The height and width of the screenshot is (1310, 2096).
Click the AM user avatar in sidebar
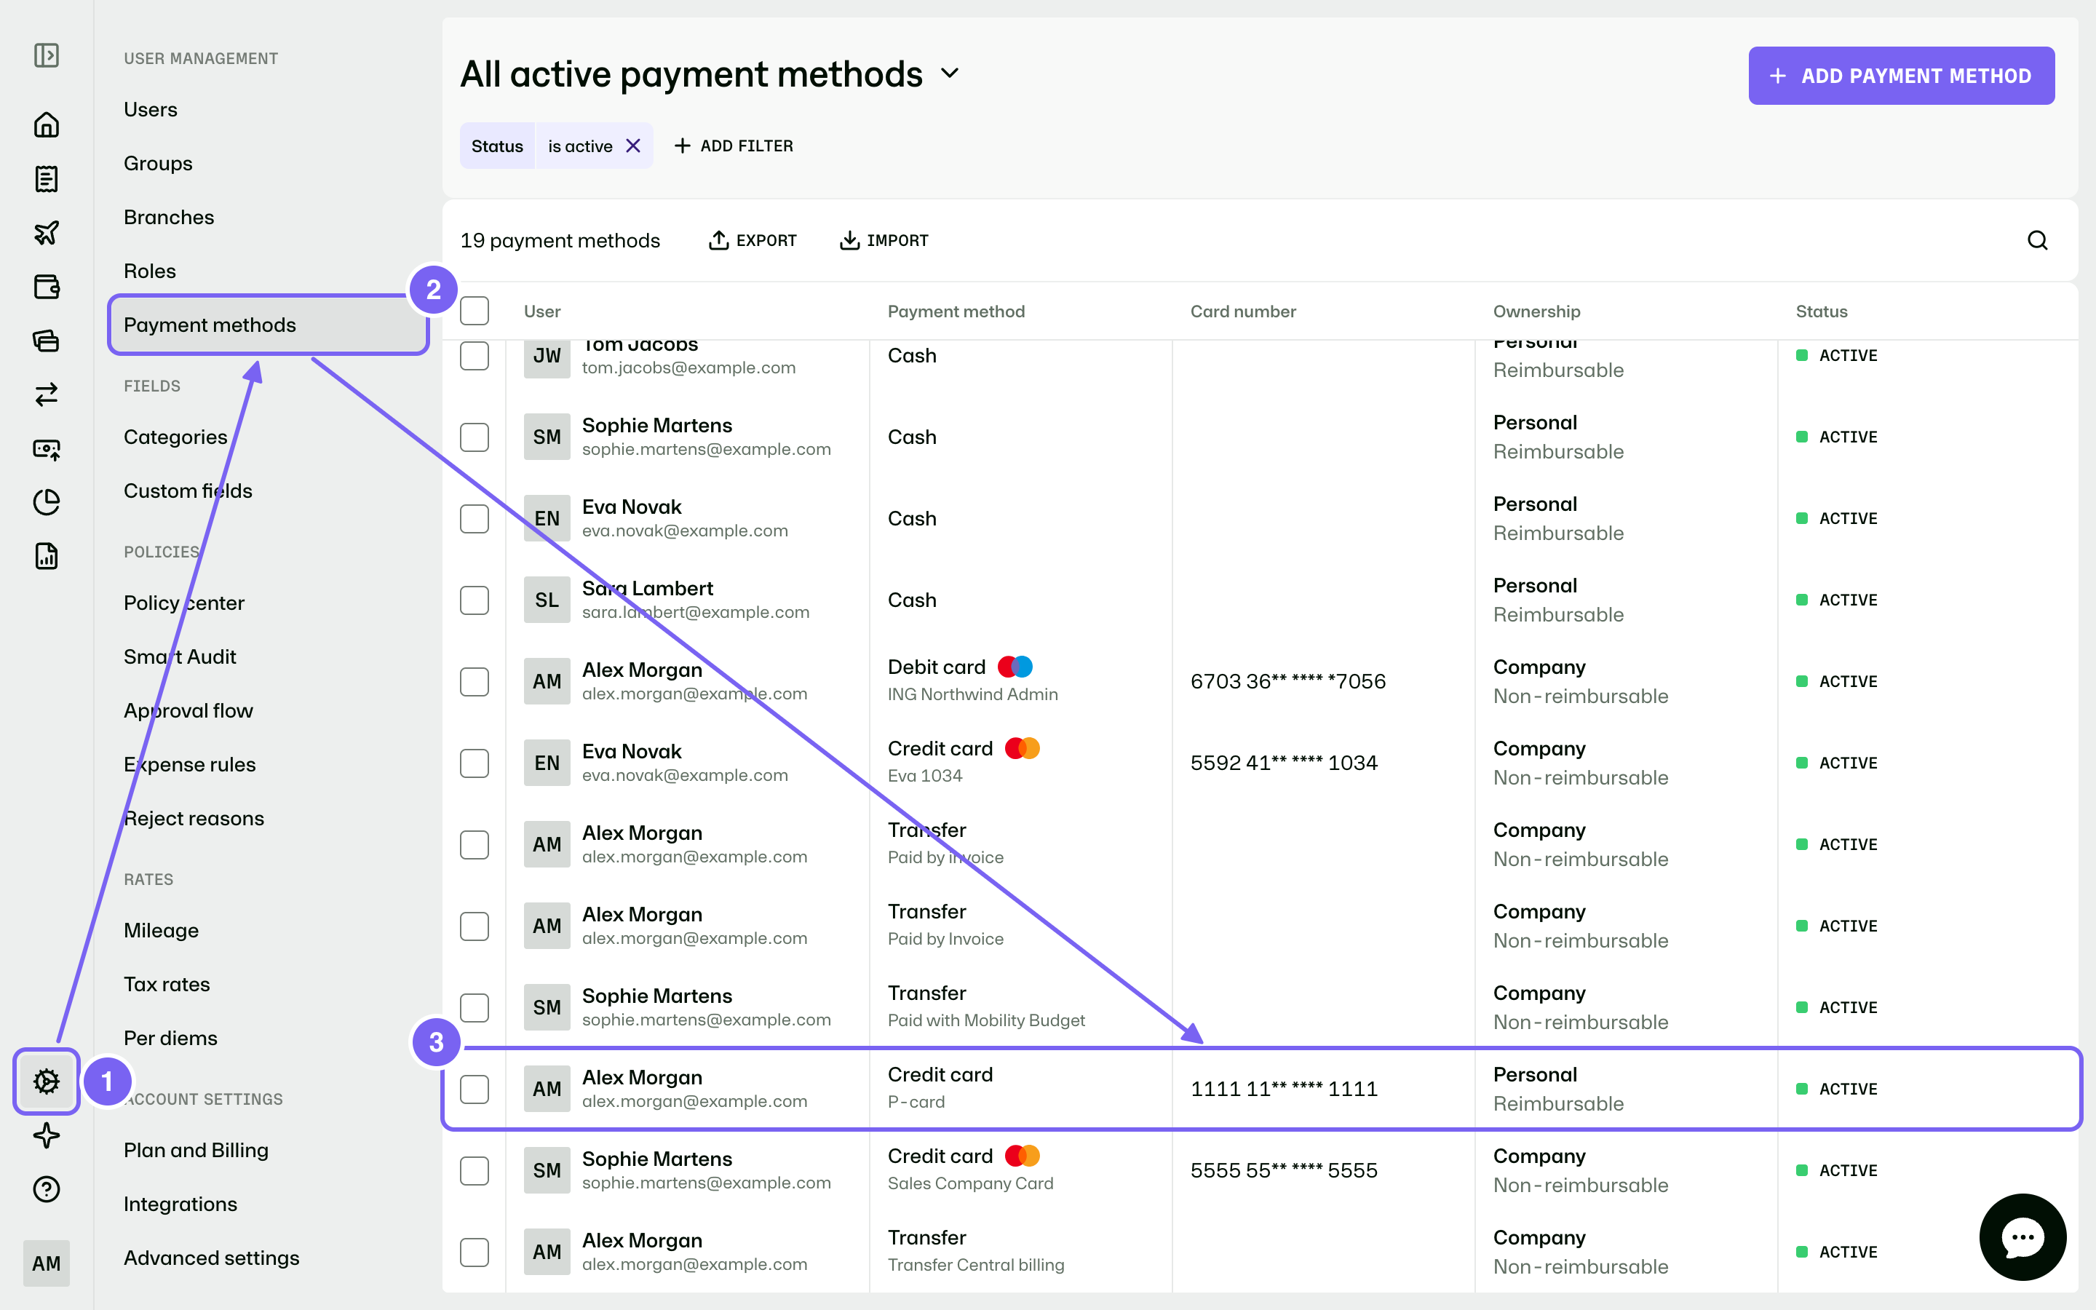[46, 1263]
